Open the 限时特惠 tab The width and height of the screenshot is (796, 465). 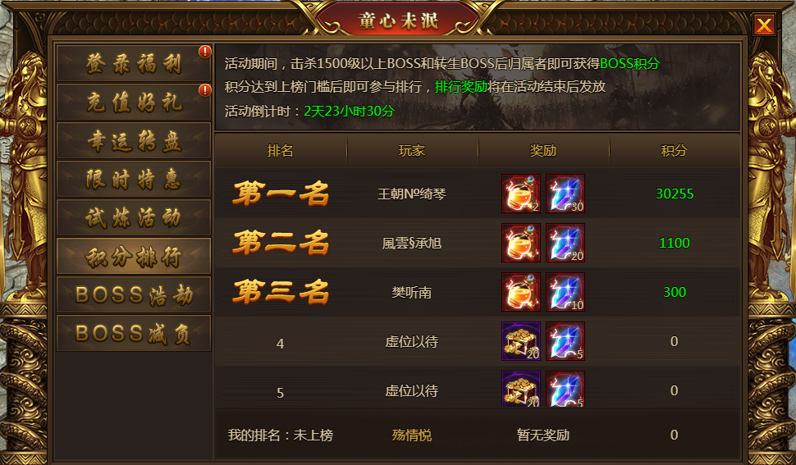(x=134, y=179)
